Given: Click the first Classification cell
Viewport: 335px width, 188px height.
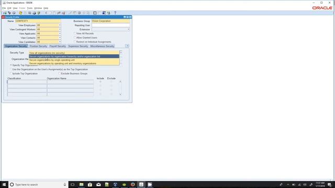Looking at the screenshot, I should click(27, 82).
